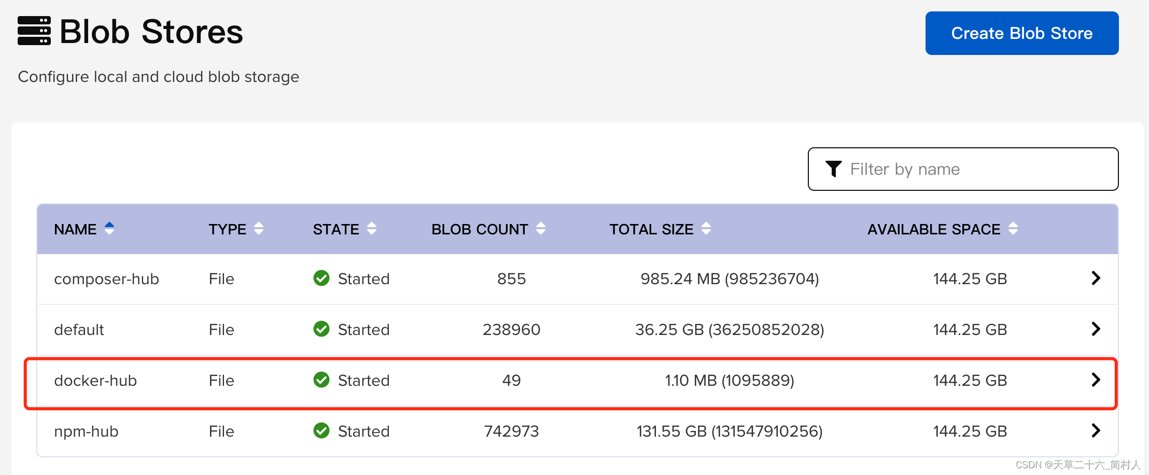Image resolution: width=1149 pixels, height=475 pixels.
Task: Sort by the NAME column arrow
Action: 109,229
